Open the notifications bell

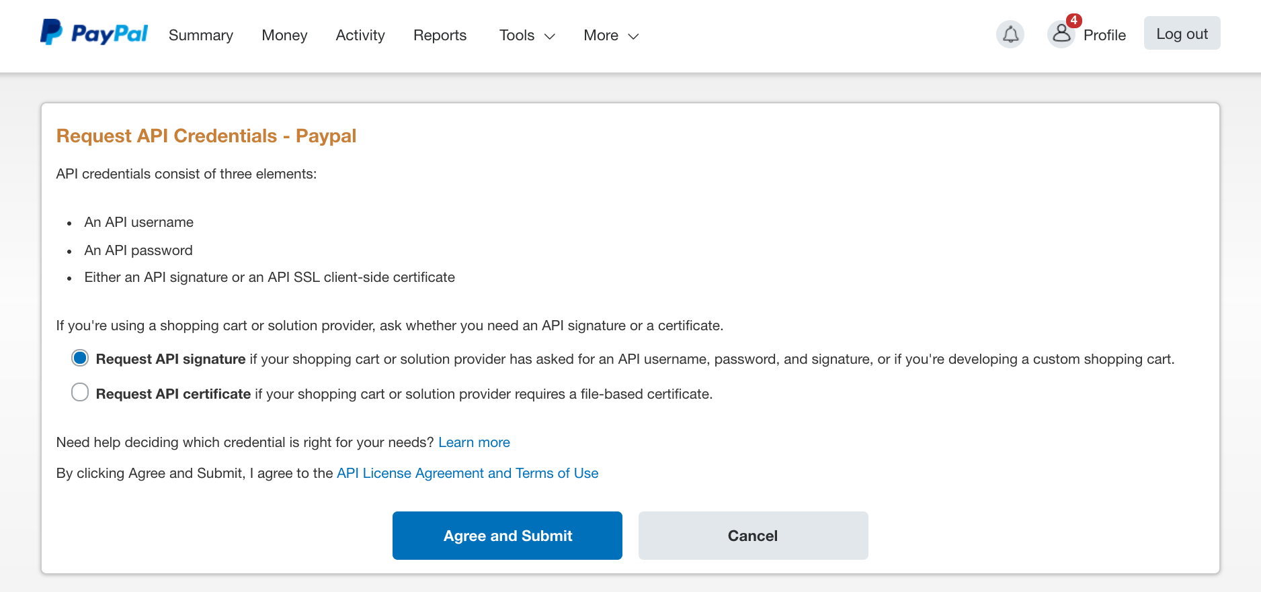[x=1010, y=34]
